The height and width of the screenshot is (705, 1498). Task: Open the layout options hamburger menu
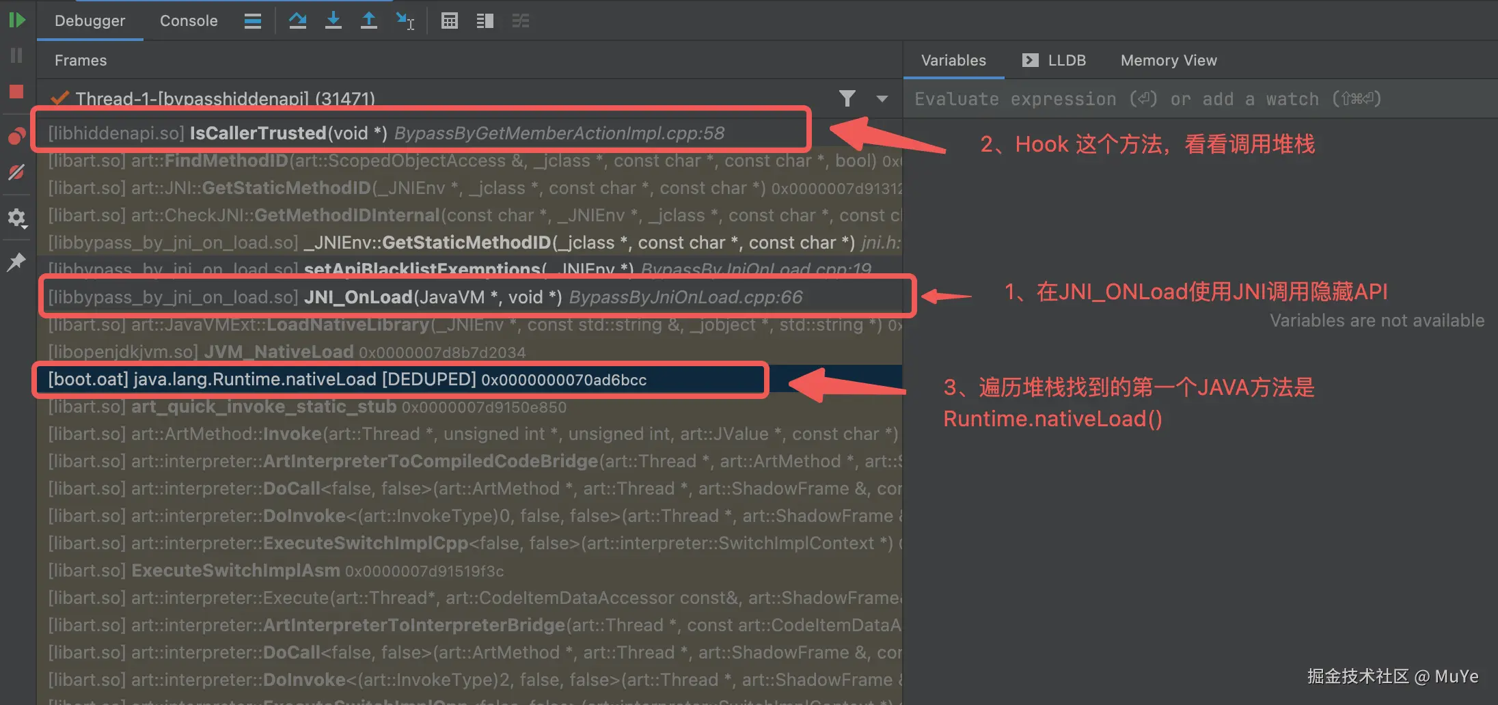[x=252, y=20]
